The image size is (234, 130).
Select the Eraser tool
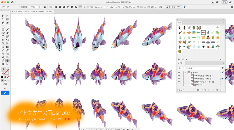point(7,33)
